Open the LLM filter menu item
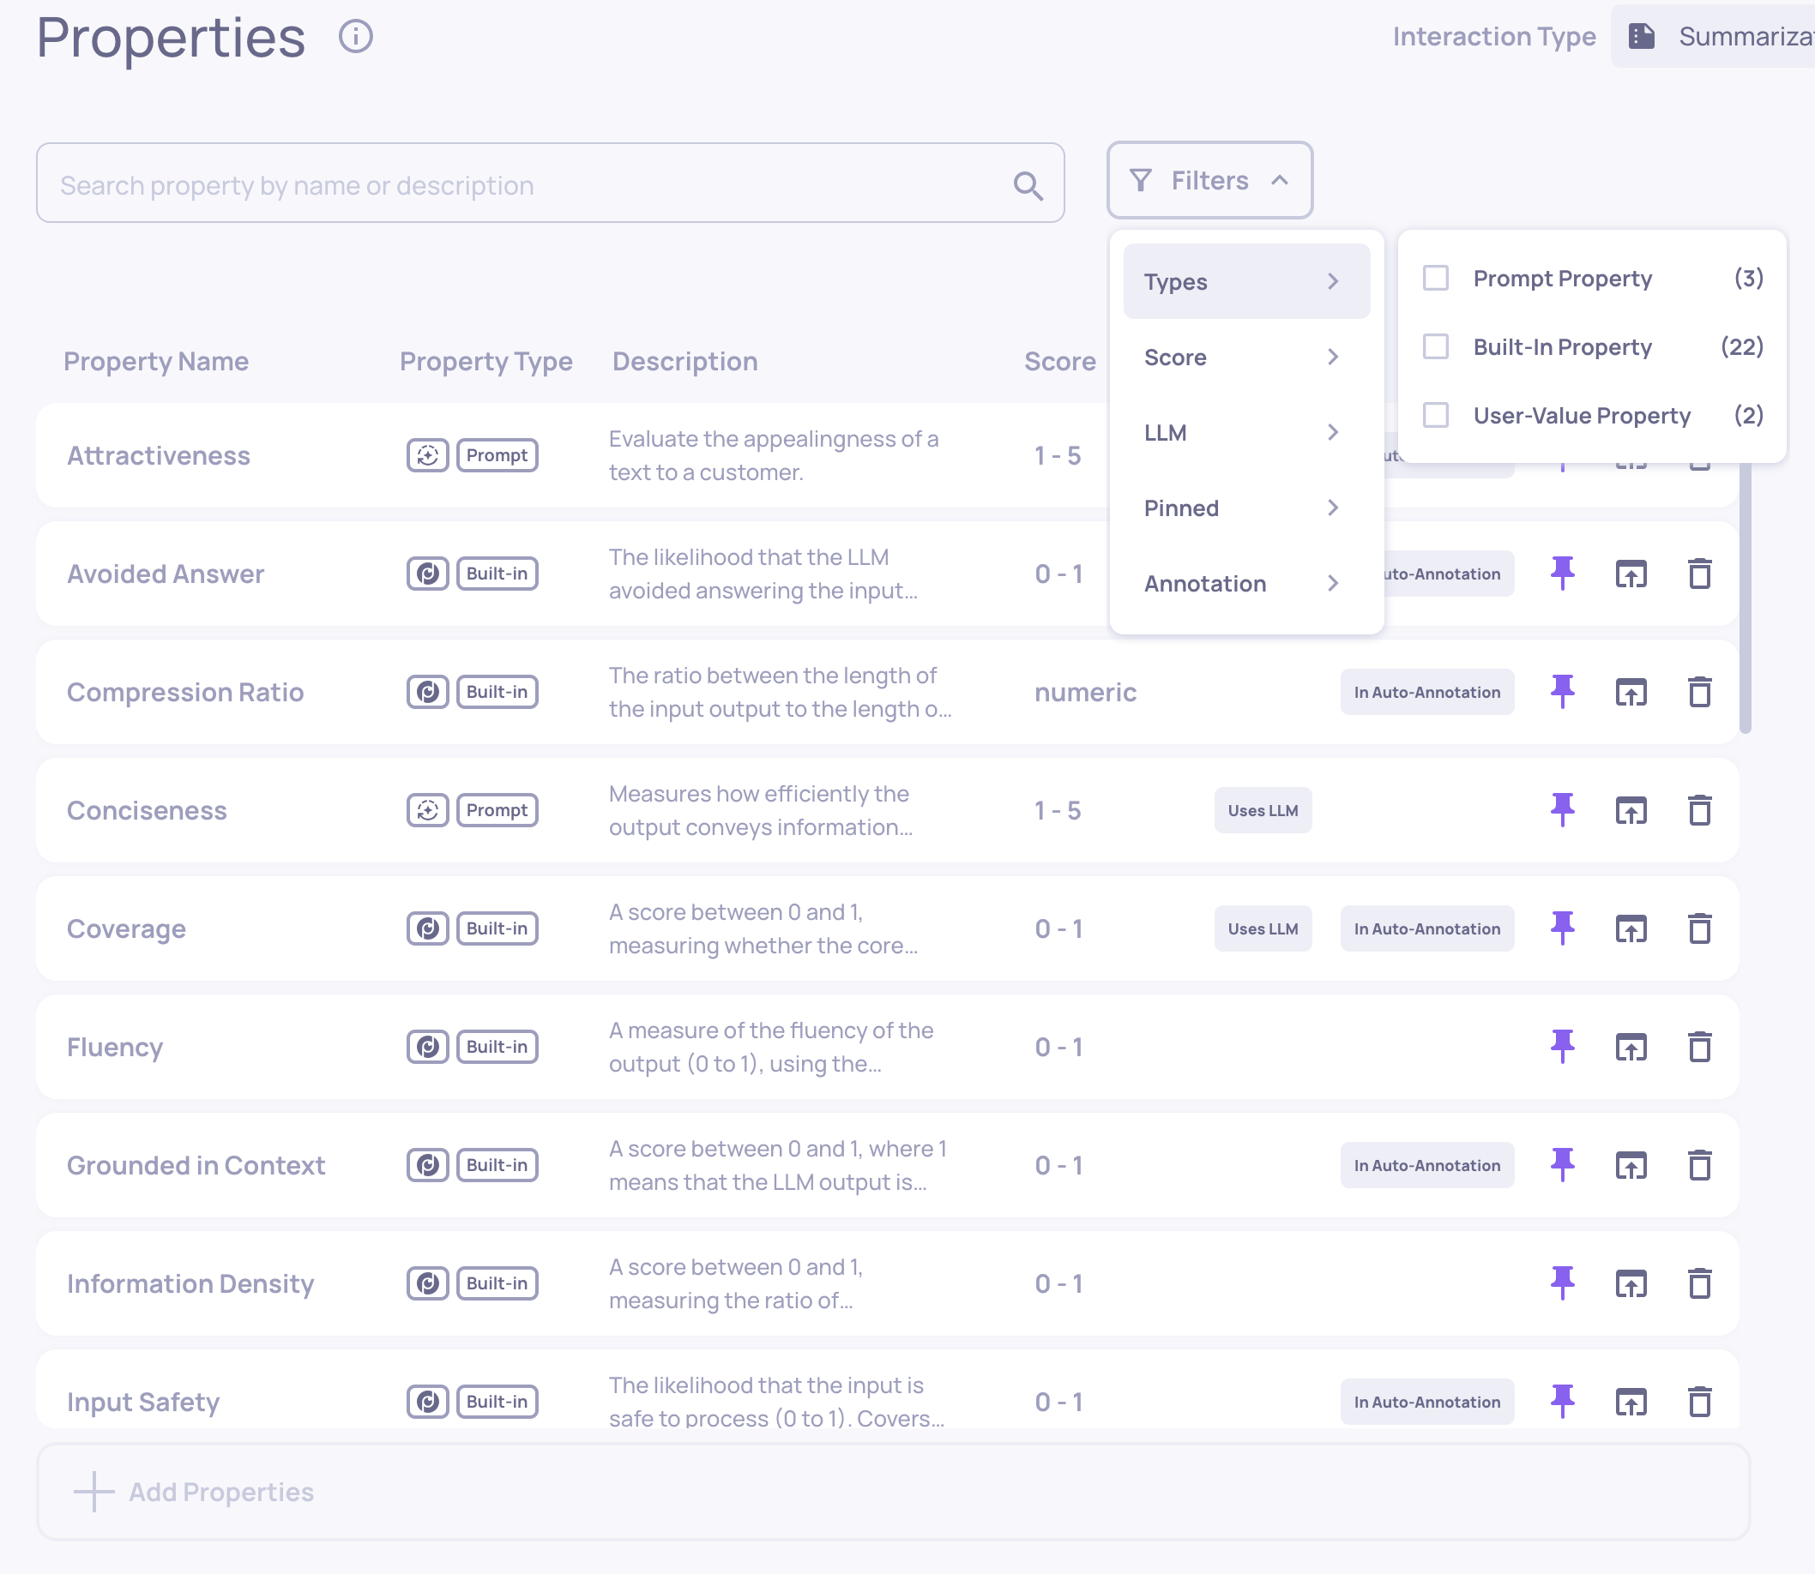The width and height of the screenshot is (1815, 1574). click(x=1245, y=433)
